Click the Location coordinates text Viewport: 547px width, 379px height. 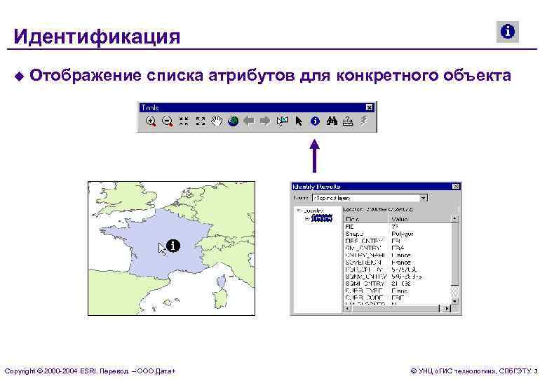378,209
